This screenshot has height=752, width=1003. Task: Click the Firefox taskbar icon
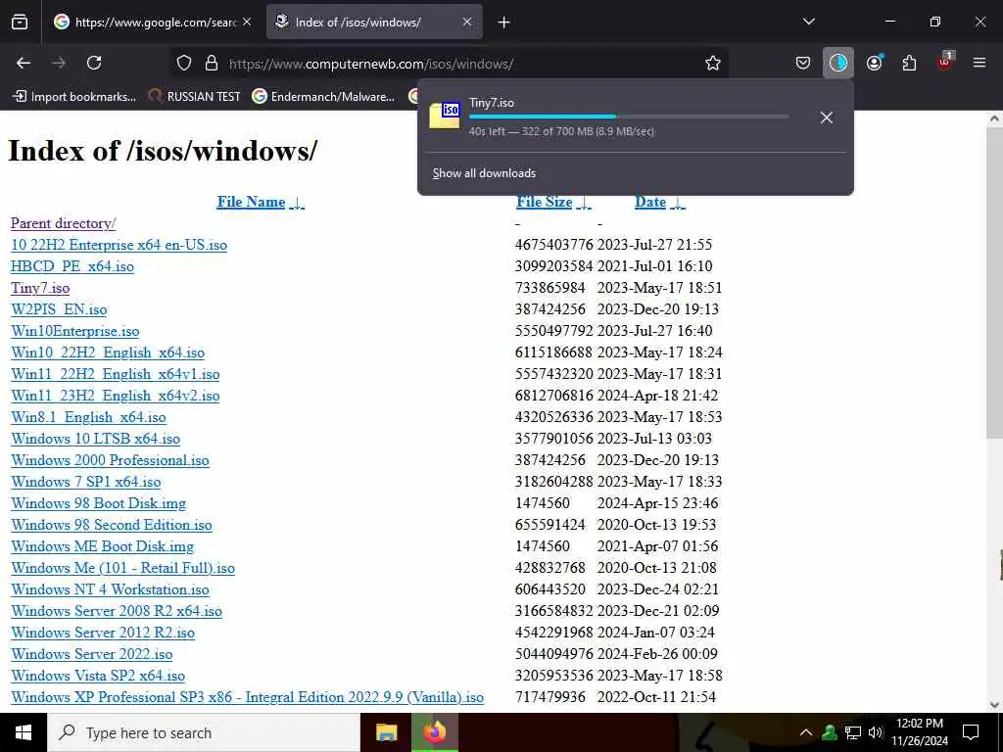pyautogui.click(x=435, y=732)
